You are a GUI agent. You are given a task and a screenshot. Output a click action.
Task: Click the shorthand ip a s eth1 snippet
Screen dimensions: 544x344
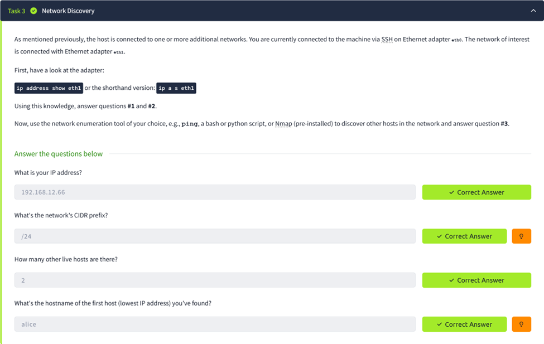click(x=176, y=88)
